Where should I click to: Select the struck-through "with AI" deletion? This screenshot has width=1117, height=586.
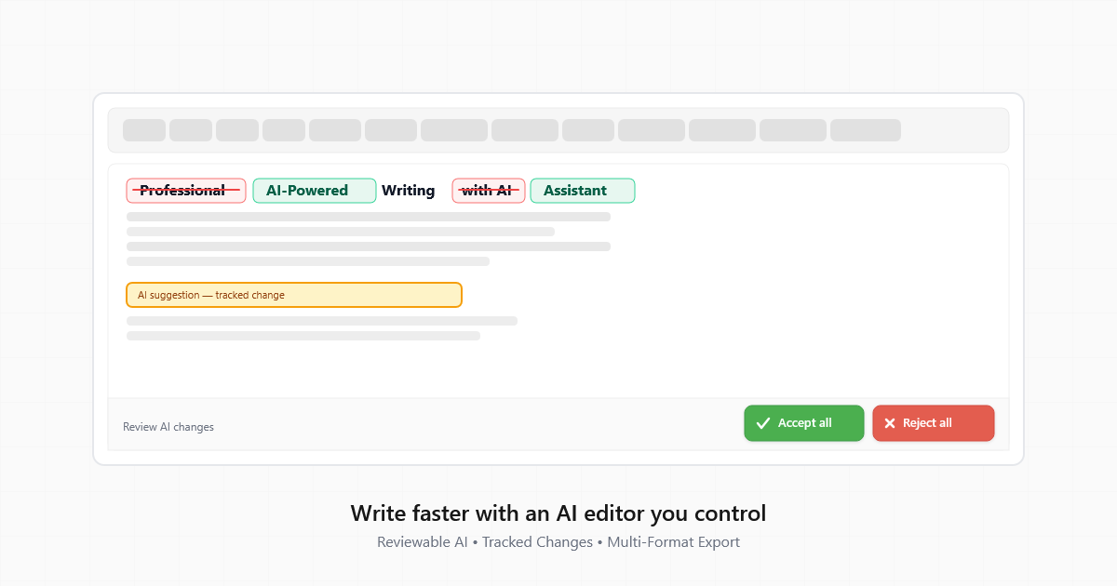click(488, 191)
